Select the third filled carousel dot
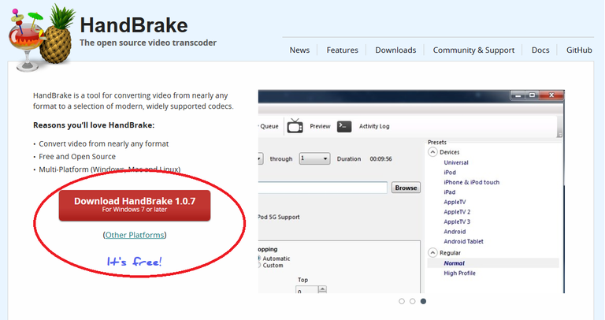The height and width of the screenshot is (320, 605). click(x=423, y=301)
